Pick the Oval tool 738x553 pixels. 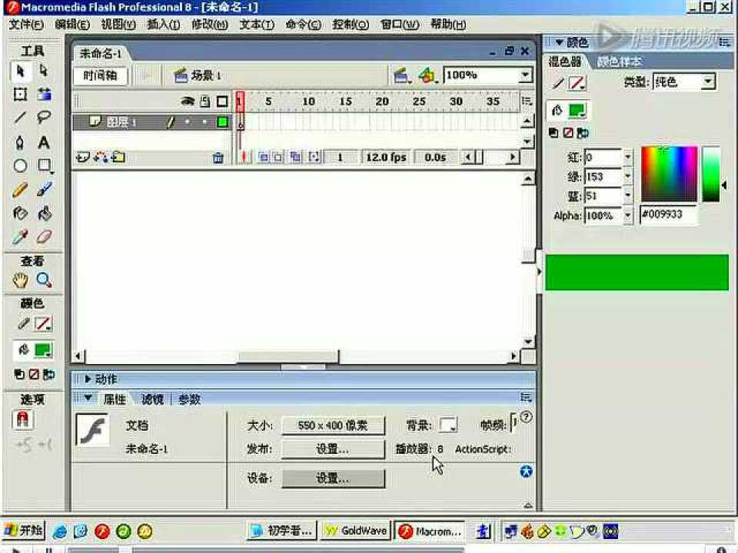point(20,166)
